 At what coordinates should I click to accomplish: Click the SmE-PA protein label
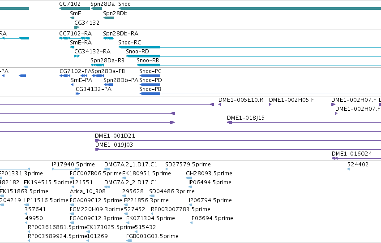pos(81,80)
